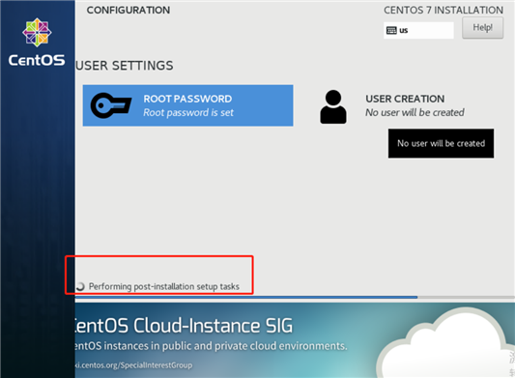
Task: Click 'Performing post-installation setup tasks' status text
Action: point(164,286)
